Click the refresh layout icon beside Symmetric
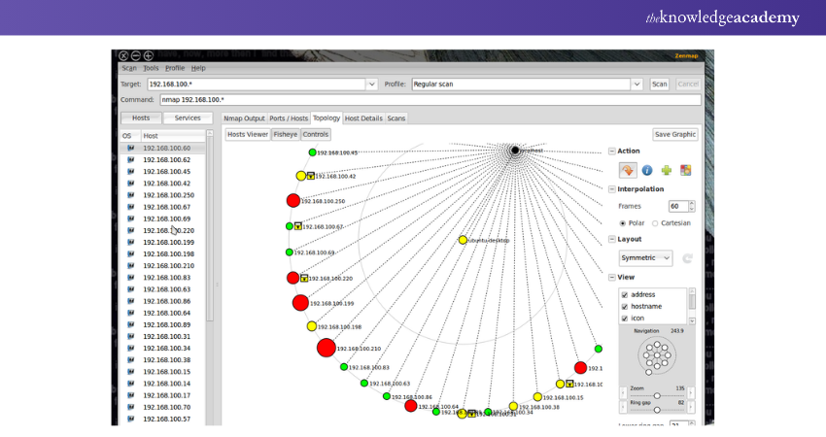 point(687,258)
